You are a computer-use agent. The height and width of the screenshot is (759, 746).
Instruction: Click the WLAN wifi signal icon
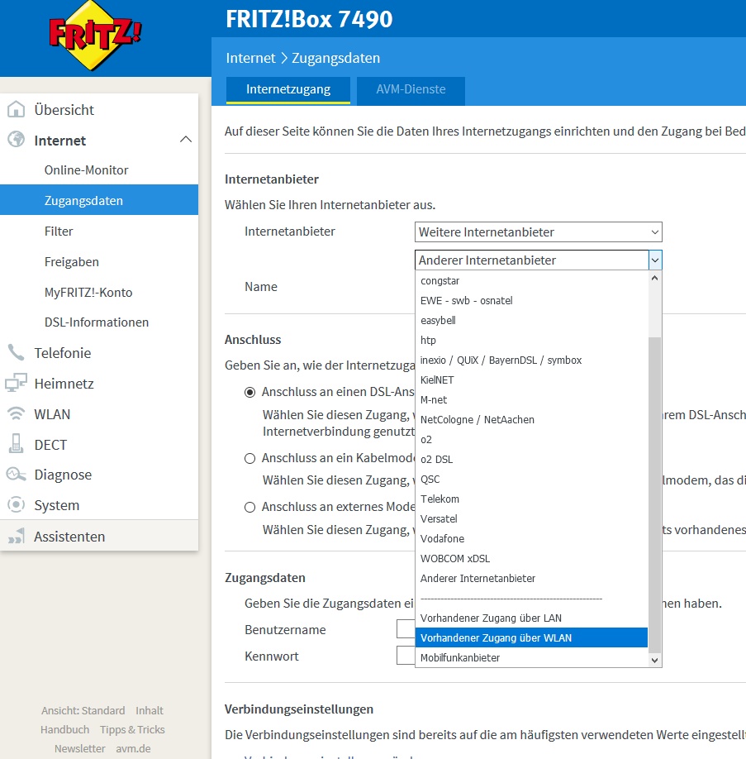point(16,414)
